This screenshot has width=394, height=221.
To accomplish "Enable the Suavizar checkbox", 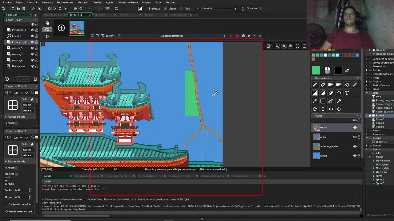I will pyautogui.click(x=260, y=9).
